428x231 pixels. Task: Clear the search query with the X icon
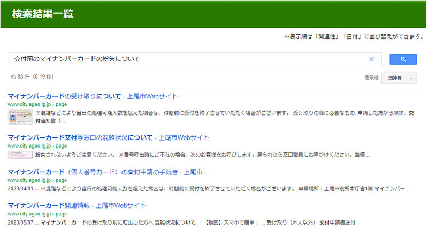click(x=371, y=59)
